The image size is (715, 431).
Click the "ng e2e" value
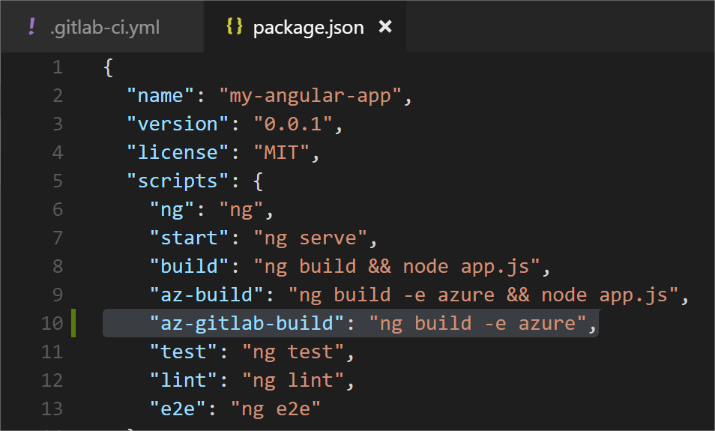[276, 409]
